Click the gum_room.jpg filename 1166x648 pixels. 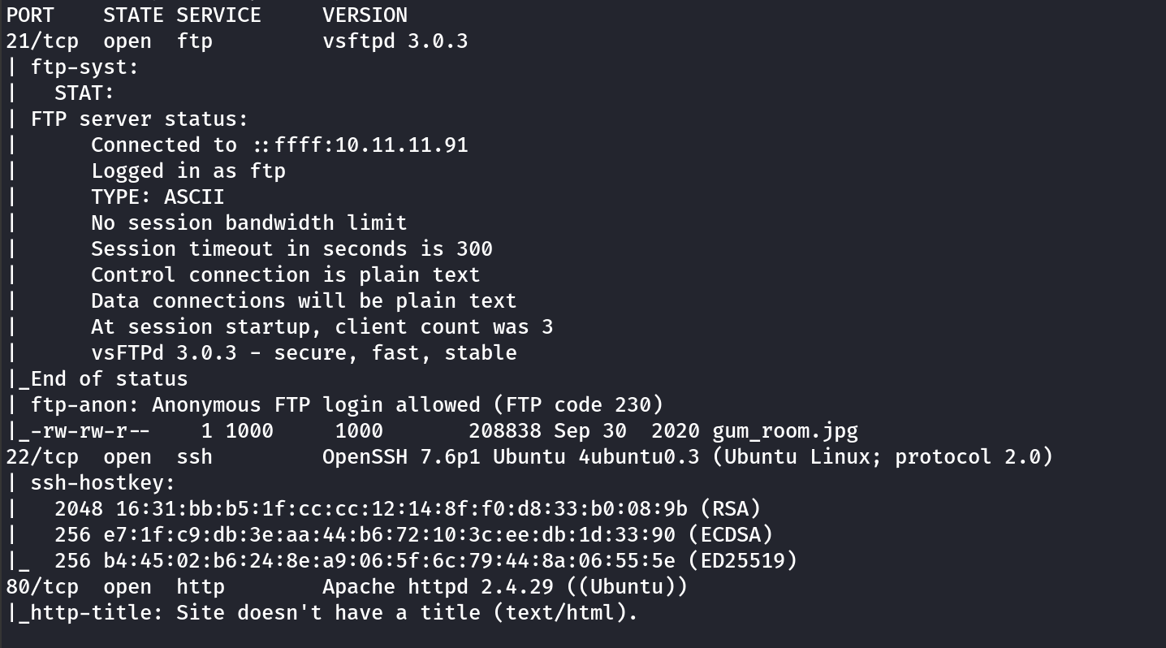[784, 430]
